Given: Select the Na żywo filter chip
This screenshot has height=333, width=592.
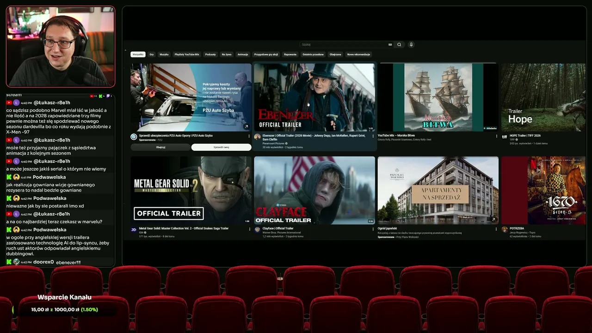Looking at the screenshot, I should 227,55.
